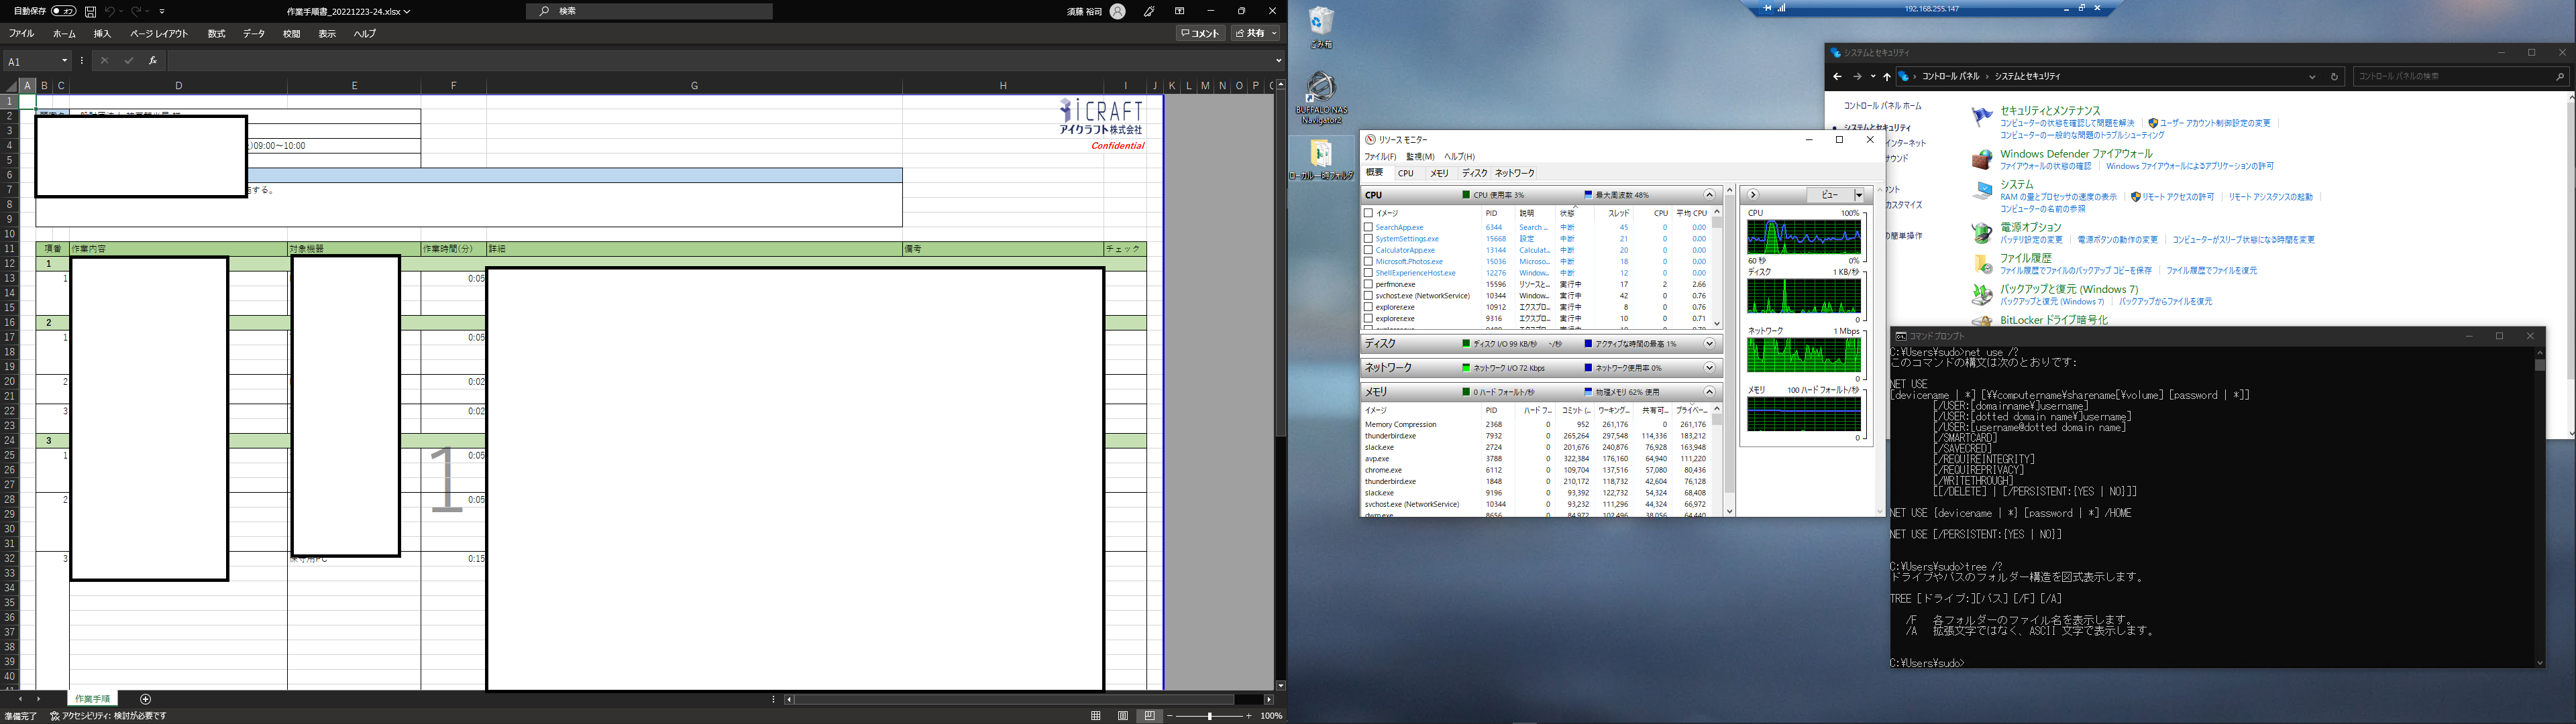Viewport: 2576px width, 724px height.
Task: Click the Control Panel refresh icon
Action: pos(2335,77)
